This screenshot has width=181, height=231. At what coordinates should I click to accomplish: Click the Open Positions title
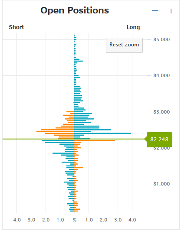click(x=75, y=10)
